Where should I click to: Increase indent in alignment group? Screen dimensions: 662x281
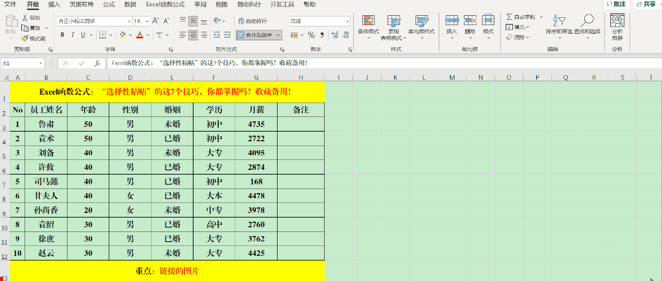[x=227, y=34]
